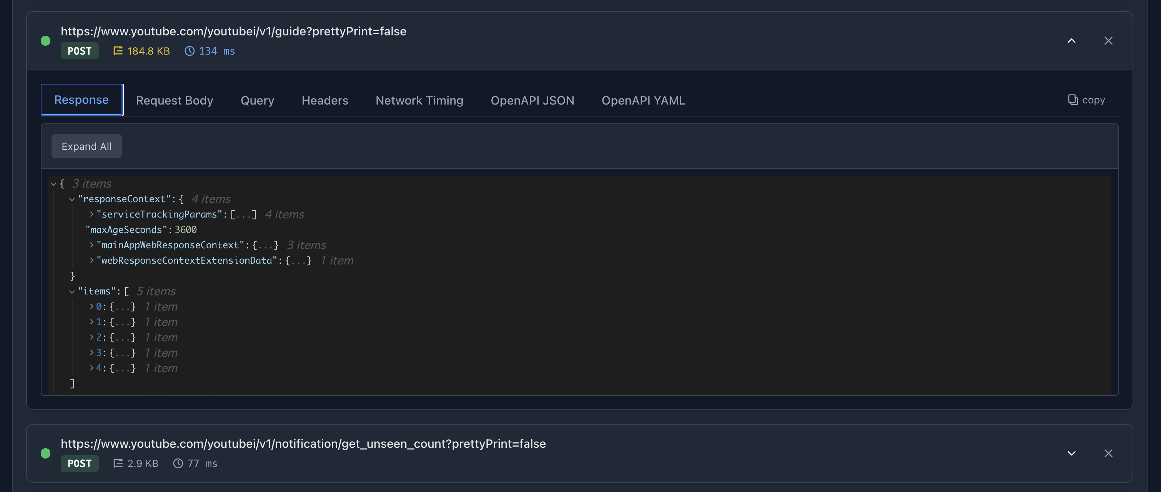This screenshot has width=1161, height=492.
Task: Expand mainAppWebResponseContext object
Action: click(x=91, y=245)
